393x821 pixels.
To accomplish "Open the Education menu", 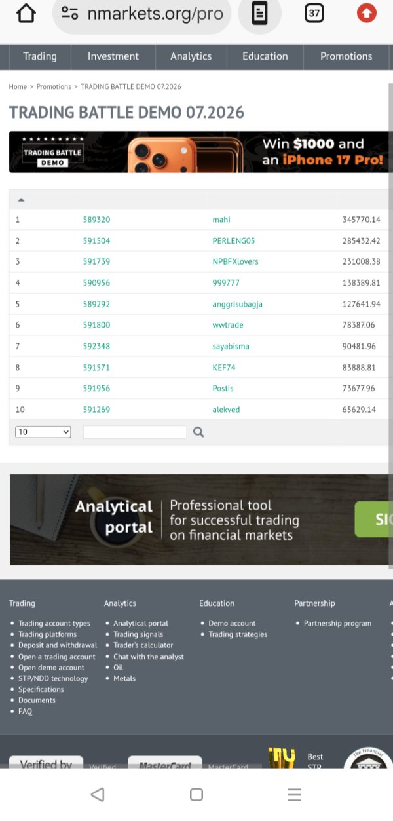I will pyautogui.click(x=265, y=56).
